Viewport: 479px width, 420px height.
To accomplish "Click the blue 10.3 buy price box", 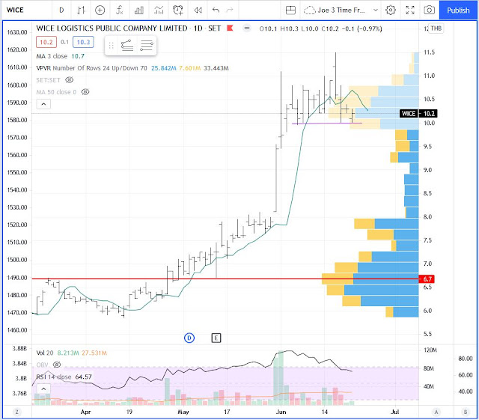I will tap(83, 42).
